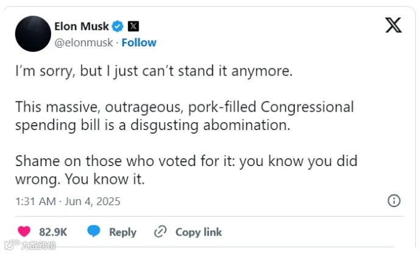This screenshot has height=254, width=420.
Task: Click the blue verified checkmark badge
Action: point(118,26)
